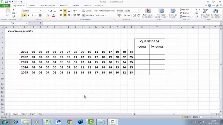Open the Excel Help question mark
The image size is (223, 125).
209,6
